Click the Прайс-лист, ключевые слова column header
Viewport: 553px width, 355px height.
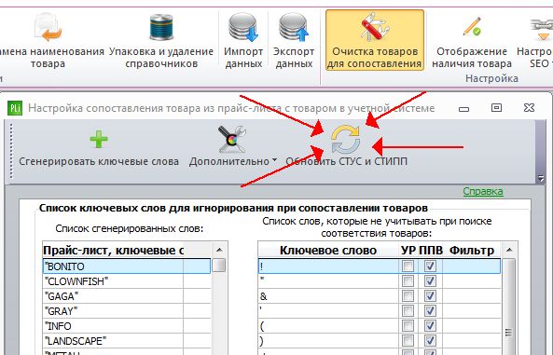pyautogui.click(x=113, y=251)
